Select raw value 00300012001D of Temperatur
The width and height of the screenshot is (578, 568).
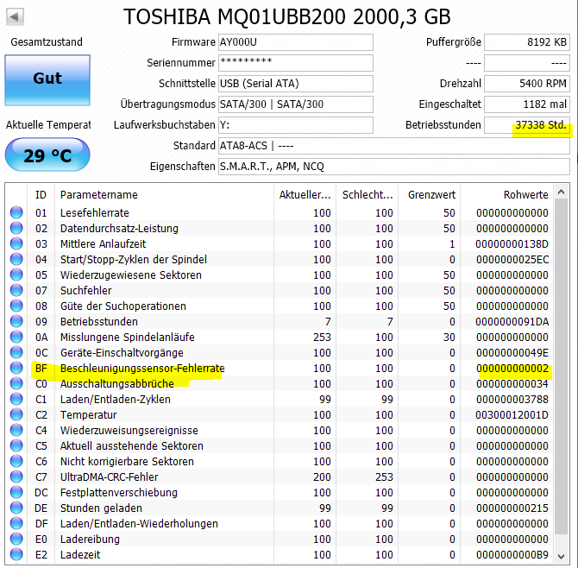[x=512, y=414]
